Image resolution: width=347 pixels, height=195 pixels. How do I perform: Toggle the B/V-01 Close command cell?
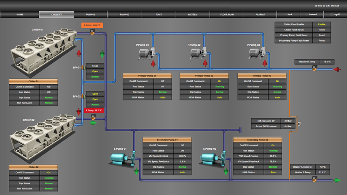coord(95,66)
